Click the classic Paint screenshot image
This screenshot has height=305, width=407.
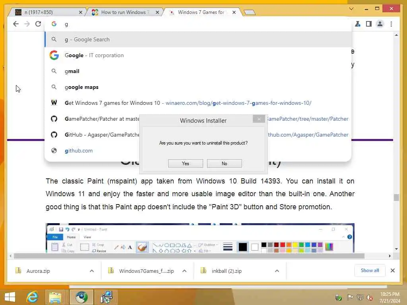pyautogui.click(x=200, y=238)
